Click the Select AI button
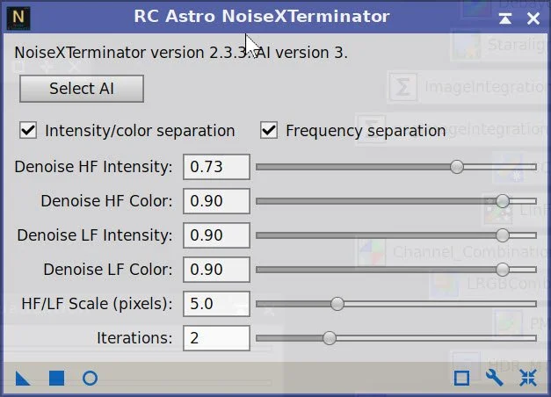Viewport: 551px width, 397px height. pos(82,89)
